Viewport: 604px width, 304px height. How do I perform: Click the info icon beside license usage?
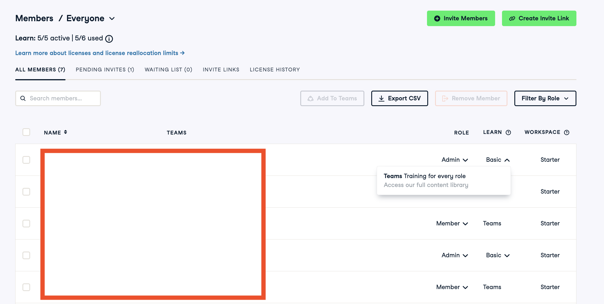(109, 39)
